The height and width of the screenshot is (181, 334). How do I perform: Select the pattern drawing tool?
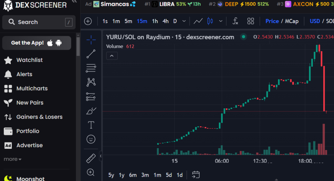tap(91, 82)
